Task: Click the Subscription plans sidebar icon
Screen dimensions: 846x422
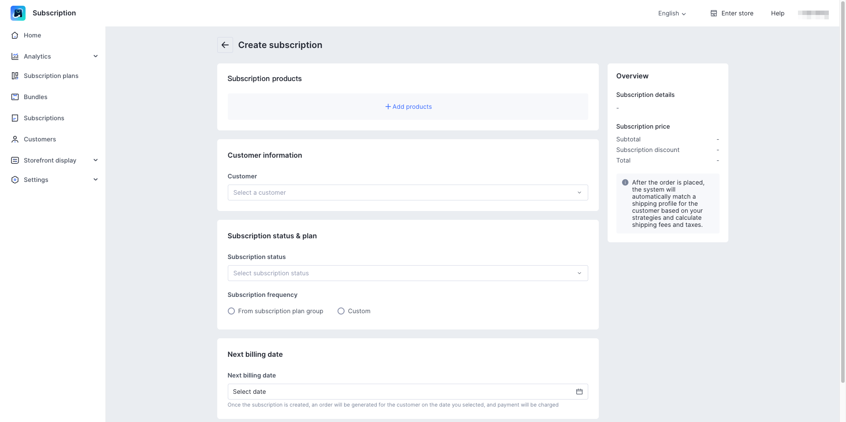Action: click(15, 76)
